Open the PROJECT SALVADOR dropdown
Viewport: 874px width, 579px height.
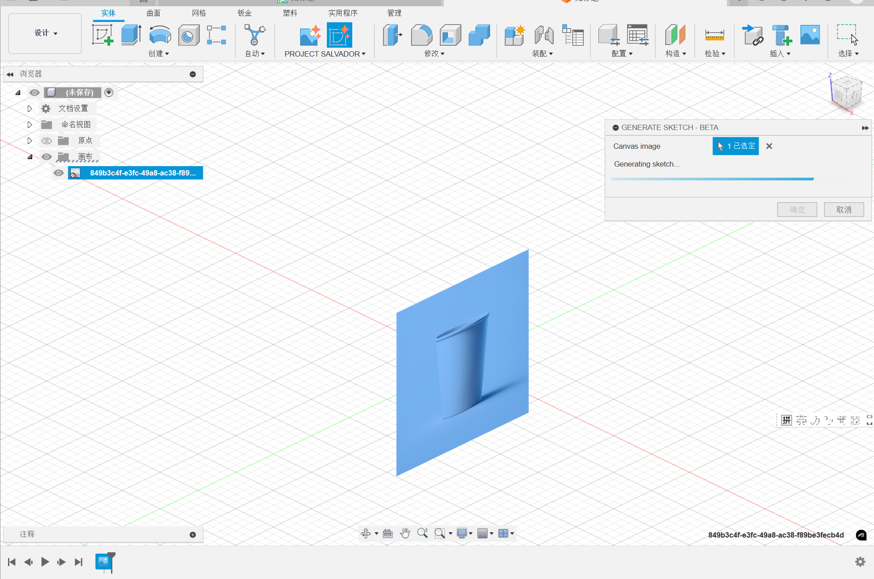pos(325,54)
